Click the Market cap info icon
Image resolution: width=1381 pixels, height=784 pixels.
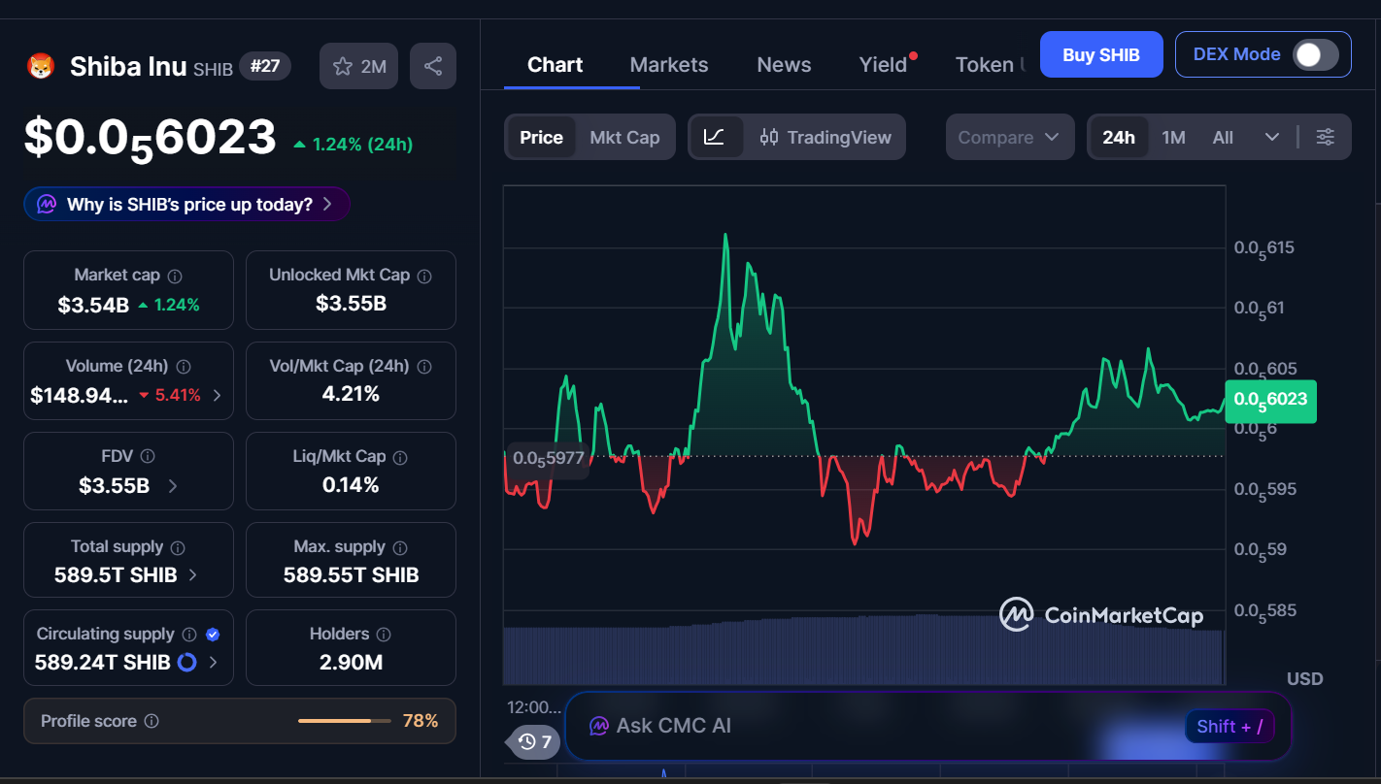pos(175,276)
